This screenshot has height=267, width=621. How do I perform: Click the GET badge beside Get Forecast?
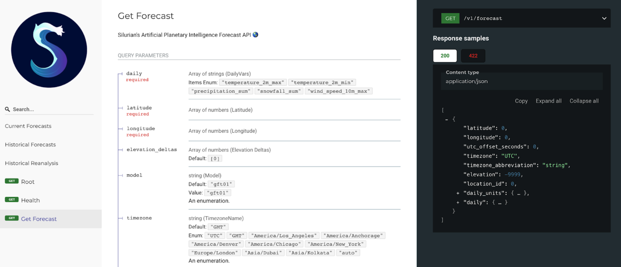[12, 218]
